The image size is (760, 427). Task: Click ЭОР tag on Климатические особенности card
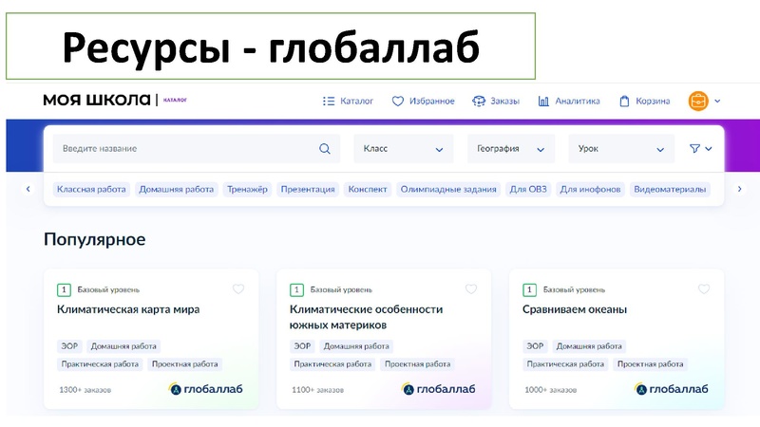tap(302, 346)
